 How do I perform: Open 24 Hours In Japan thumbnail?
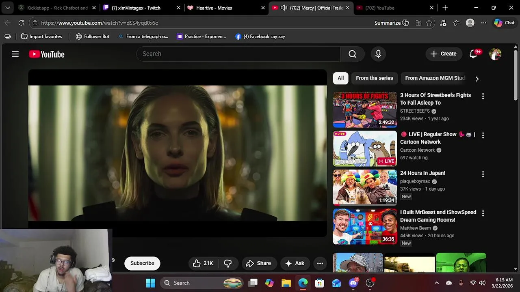(365, 187)
